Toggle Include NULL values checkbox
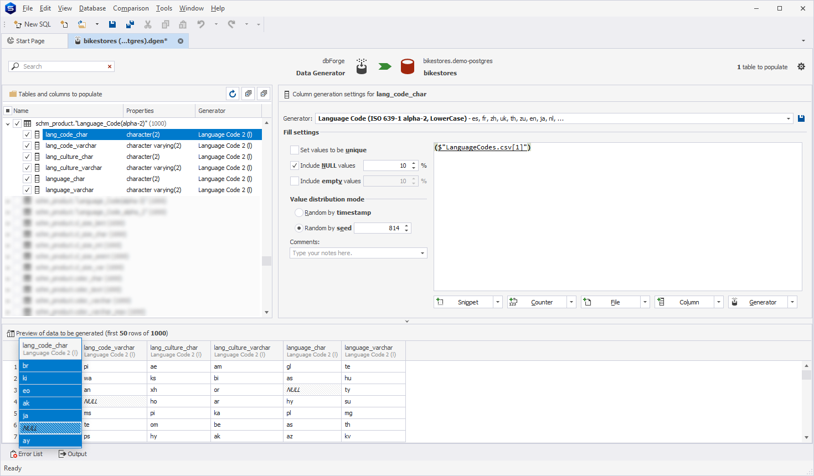 295,165
